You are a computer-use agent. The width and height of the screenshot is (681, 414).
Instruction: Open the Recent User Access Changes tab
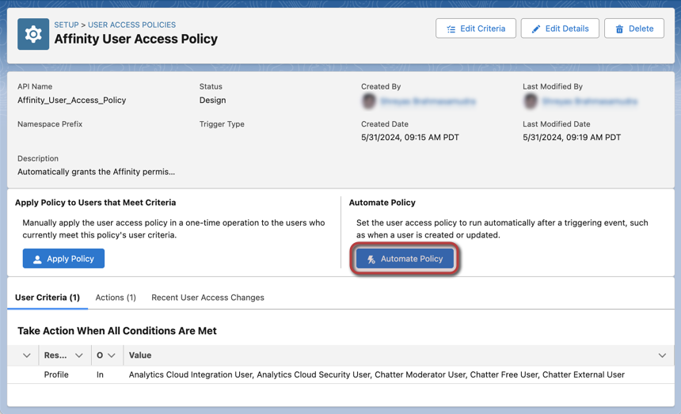(x=207, y=298)
